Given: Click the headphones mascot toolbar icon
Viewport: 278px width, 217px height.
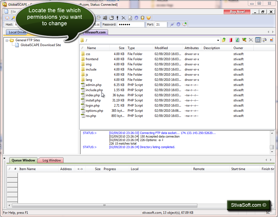Looking at the screenshot, I should coord(142,18).
